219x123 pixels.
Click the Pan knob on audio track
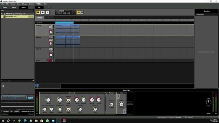(x=208, y=102)
